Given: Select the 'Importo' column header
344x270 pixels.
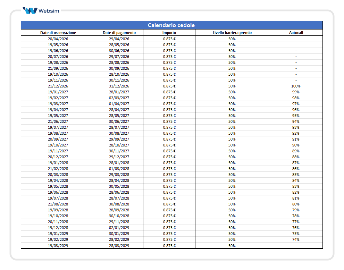Looking at the screenshot, I should point(169,33).
